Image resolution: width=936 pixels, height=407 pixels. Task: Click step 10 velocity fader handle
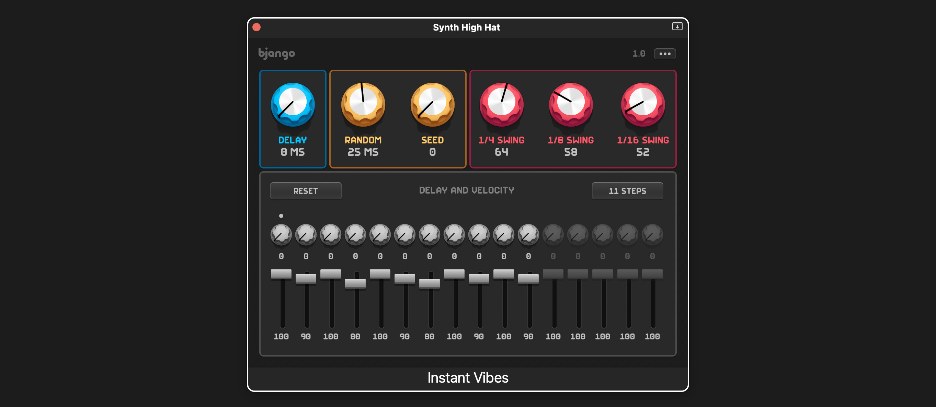click(503, 274)
